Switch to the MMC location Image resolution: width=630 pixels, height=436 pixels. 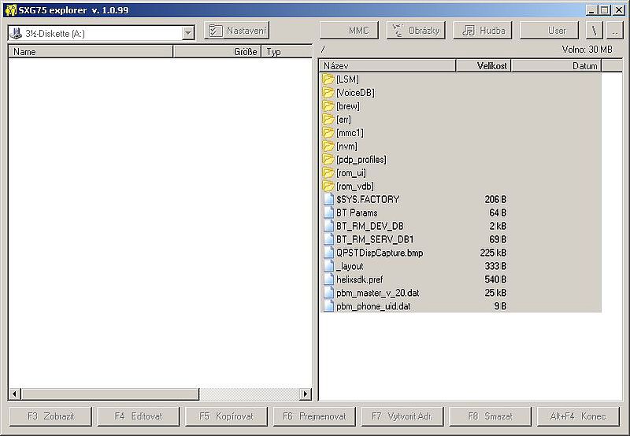(x=349, y=31)
